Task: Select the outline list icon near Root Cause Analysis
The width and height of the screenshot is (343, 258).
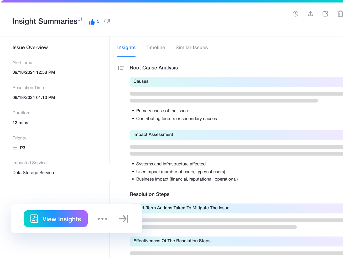Action: [121, 68]
